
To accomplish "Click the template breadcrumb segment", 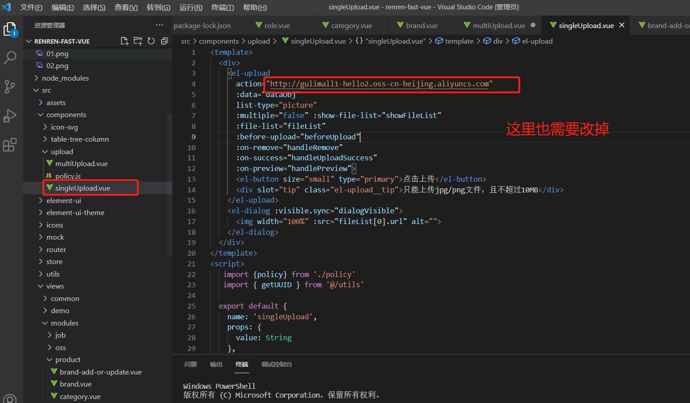I will tap(459, 41).
